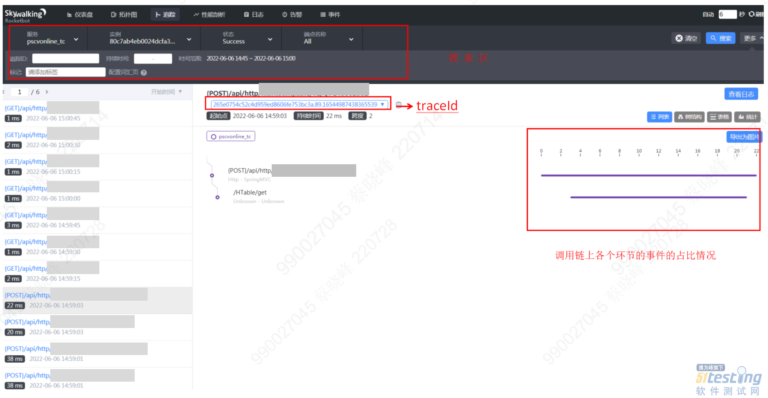Click the /HTable/get span duration bar
This screenshot has height=398, width=768.
658,197
